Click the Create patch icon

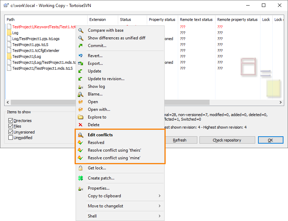pyautogui.click(x=81, y=178)
